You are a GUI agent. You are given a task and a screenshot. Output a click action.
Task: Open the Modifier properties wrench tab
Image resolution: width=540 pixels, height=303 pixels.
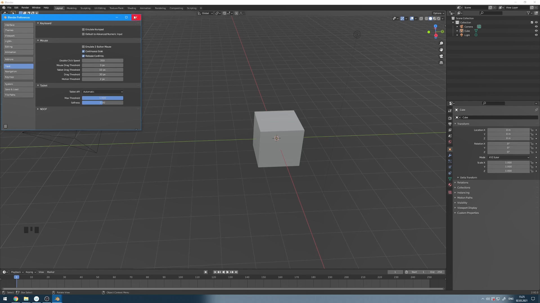pos(450,155)
